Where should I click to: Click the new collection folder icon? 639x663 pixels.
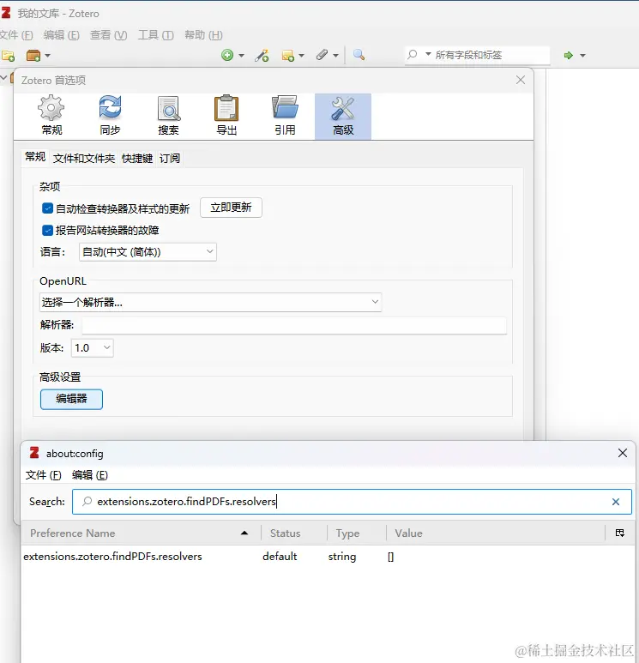click(x=8, y=56)
